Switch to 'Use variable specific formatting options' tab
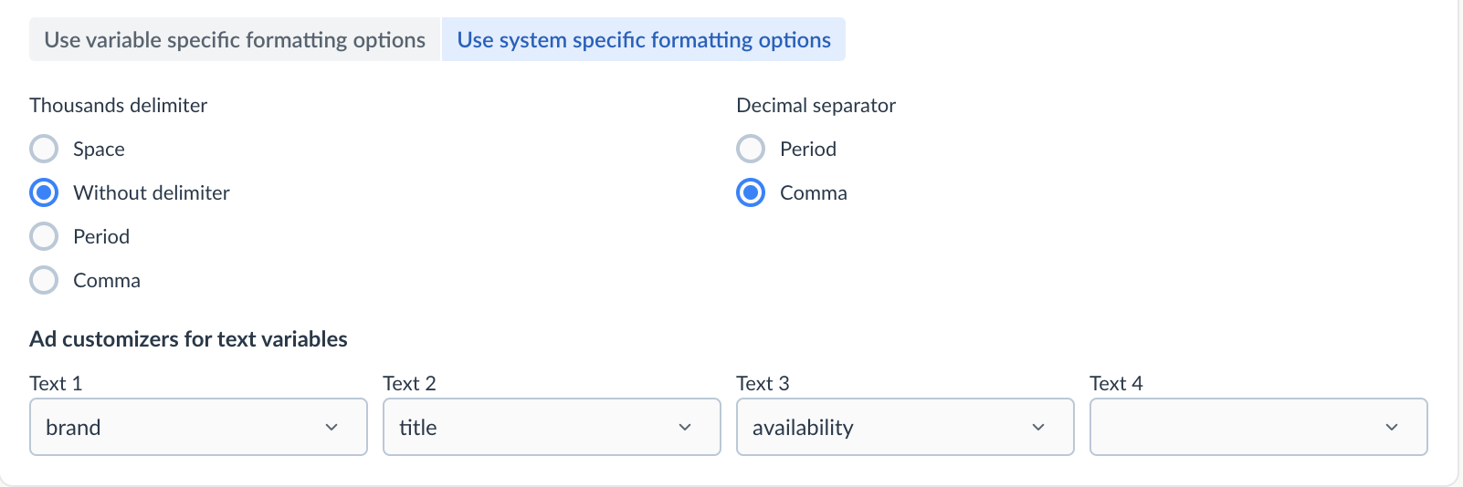 (235, 40)
